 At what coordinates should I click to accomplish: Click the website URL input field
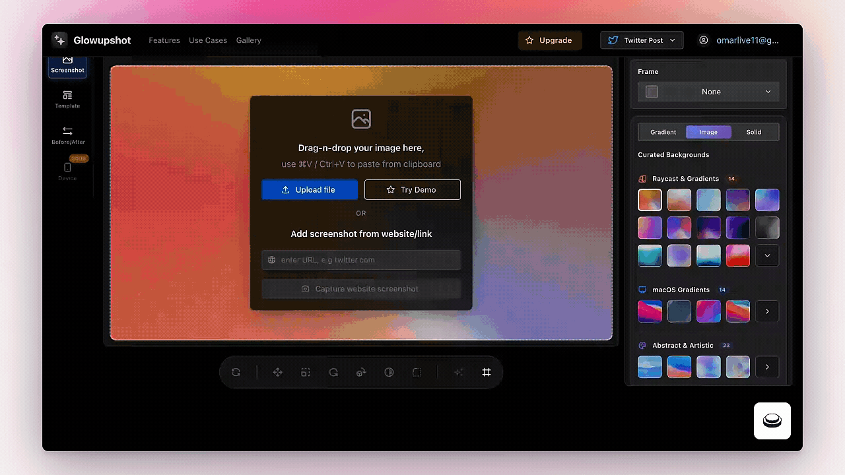click(361, 260)
